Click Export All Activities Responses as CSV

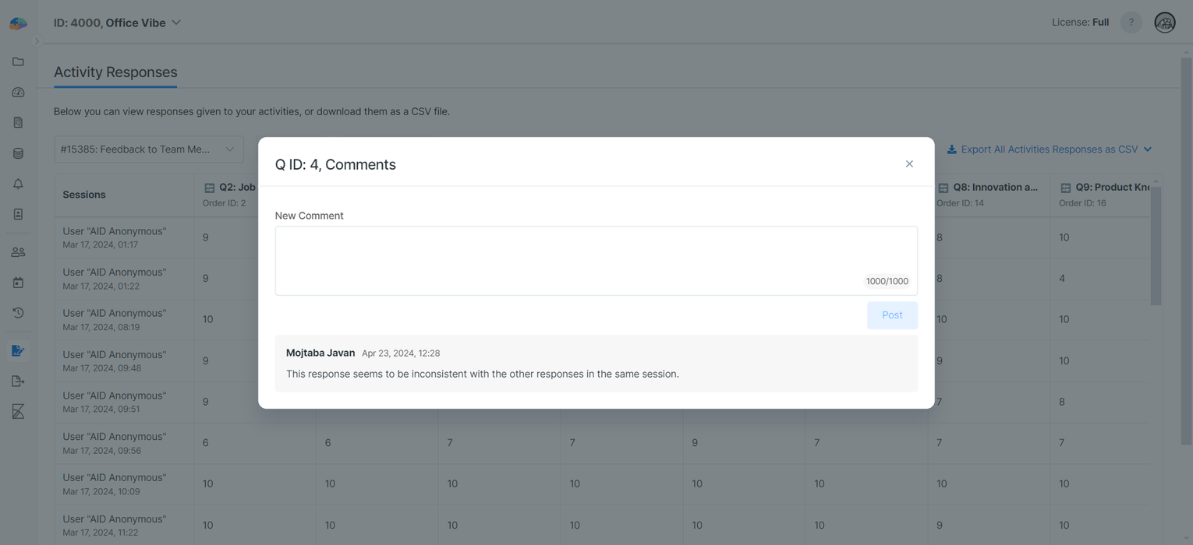[x=1044, y=149]
